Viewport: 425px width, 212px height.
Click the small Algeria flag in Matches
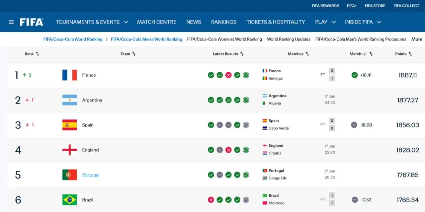[265, 103]
